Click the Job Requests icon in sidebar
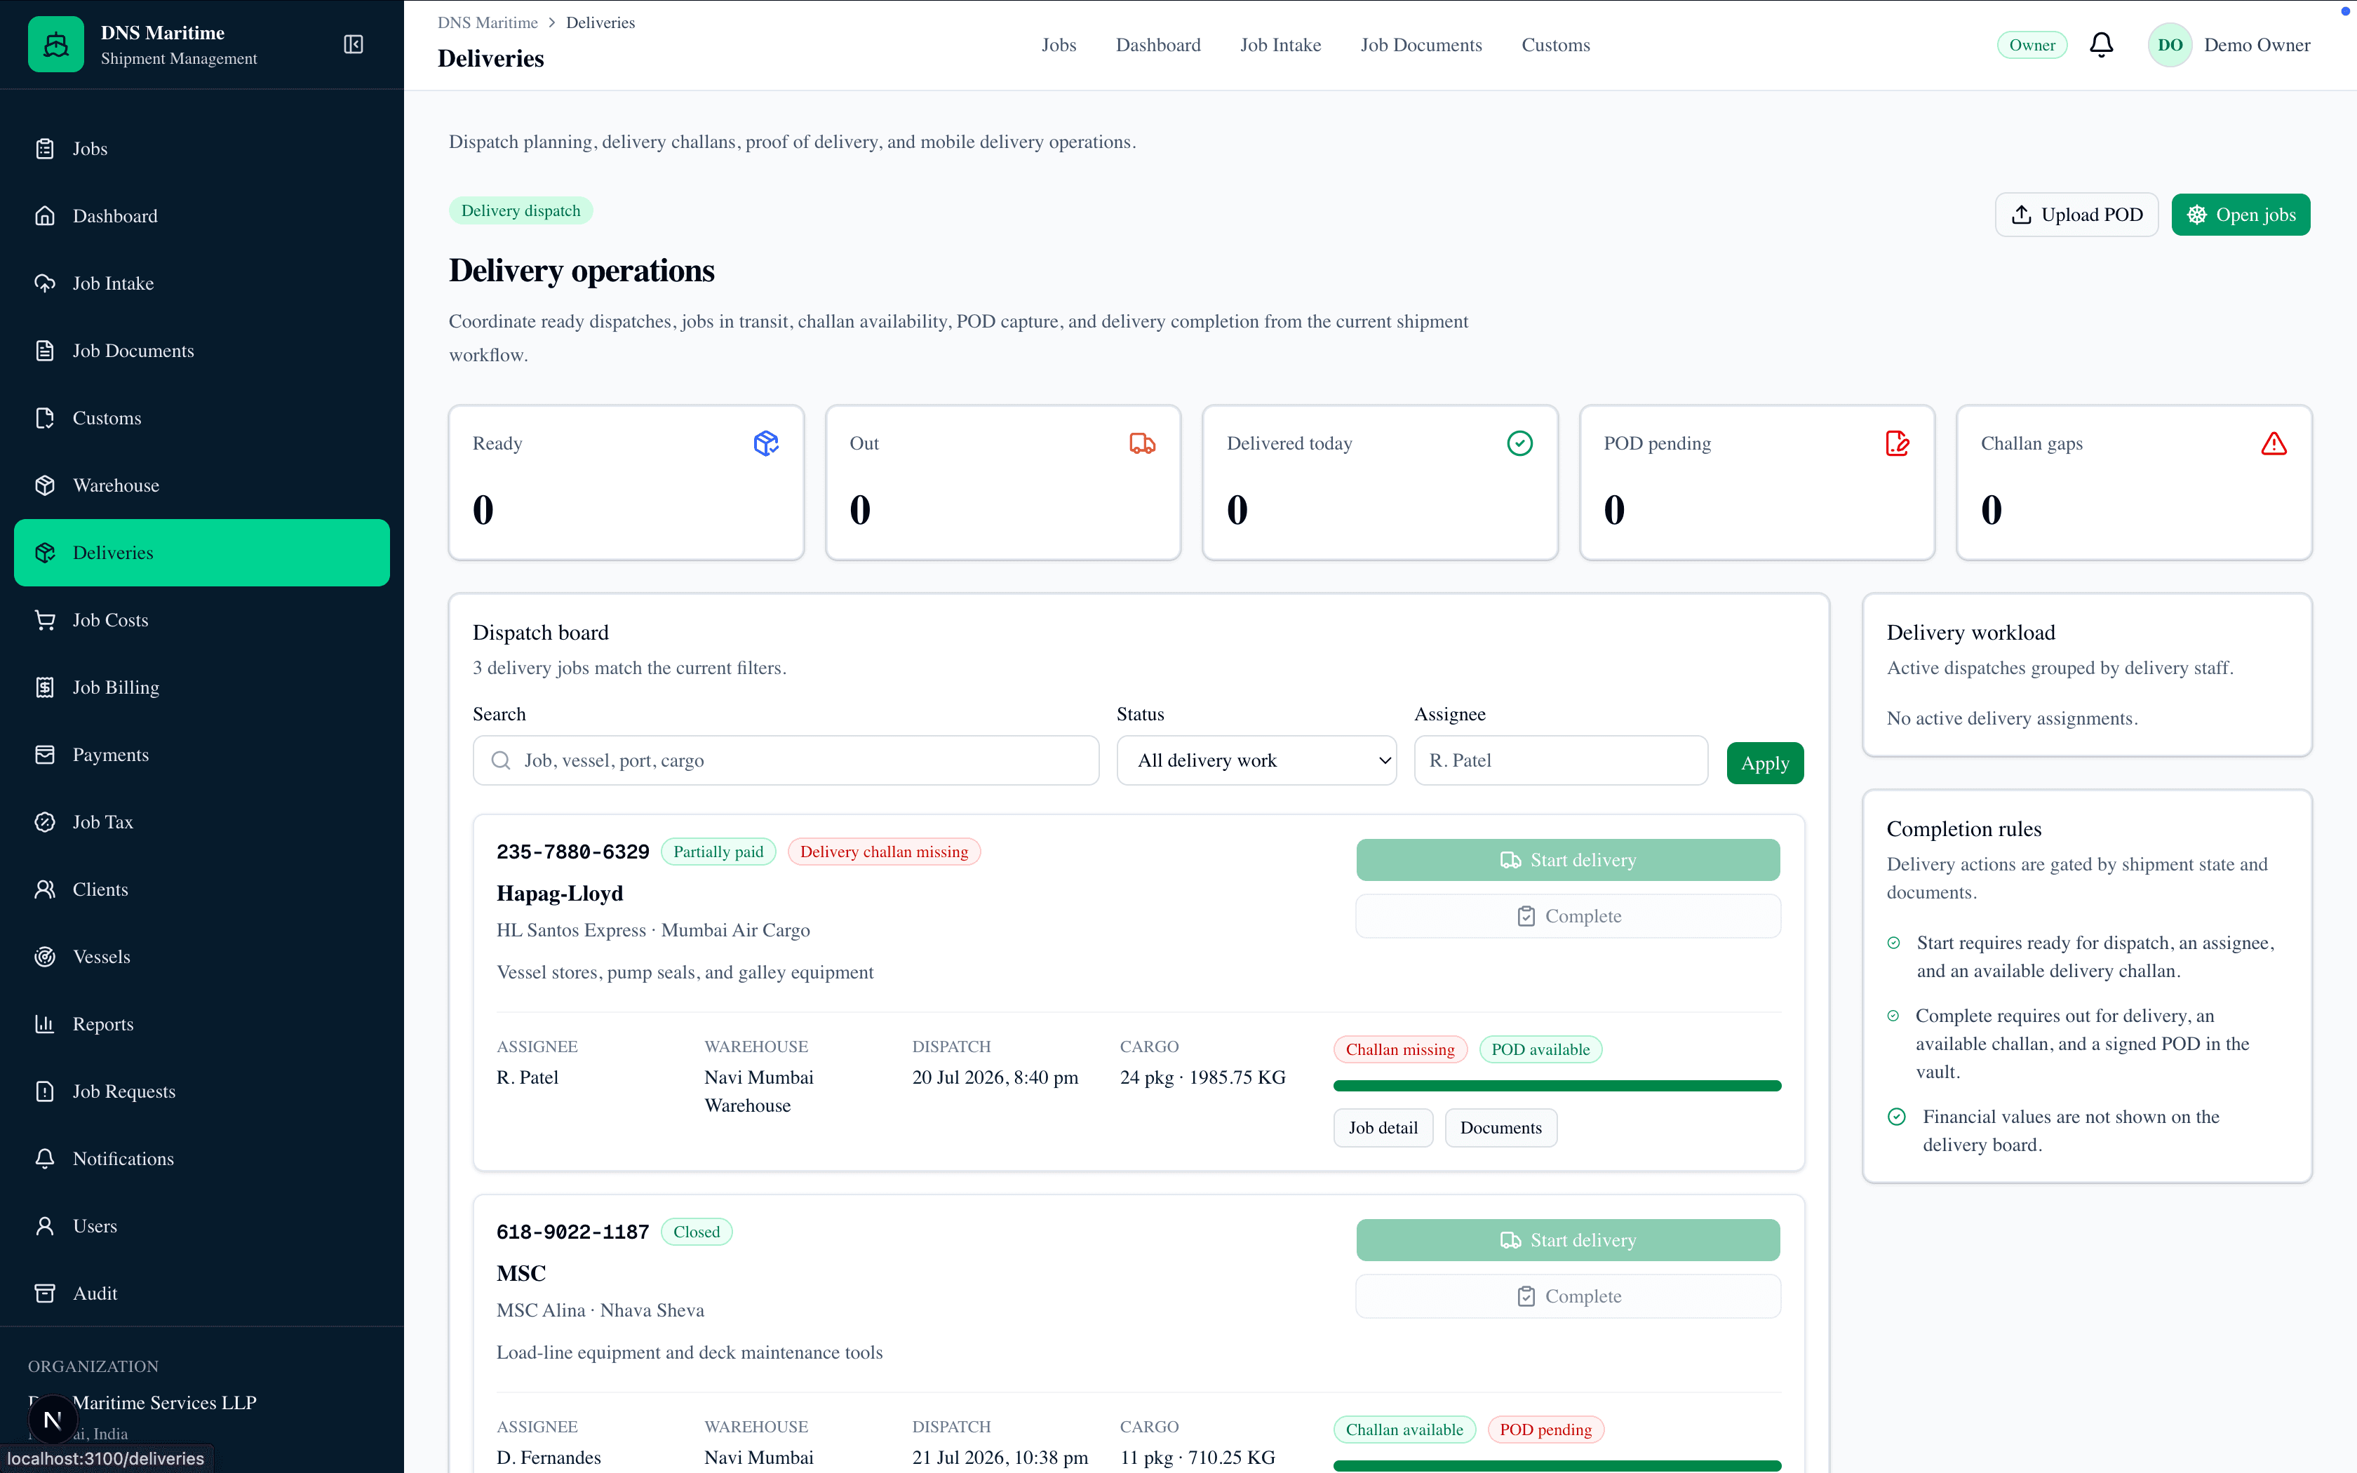Image resolution: width=2357 pixels, height=1473 pixels. coord(45,1091)
